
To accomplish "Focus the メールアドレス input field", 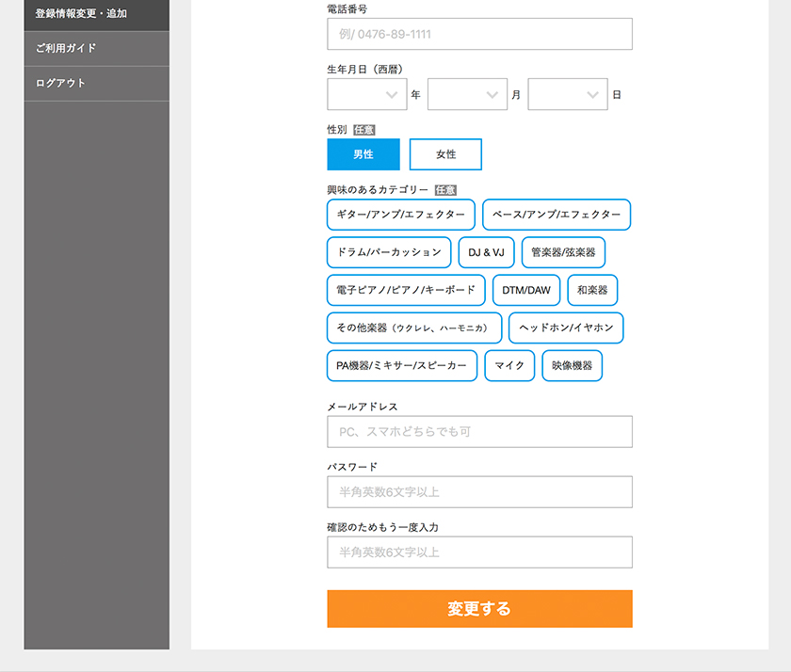I will [479, 432].
